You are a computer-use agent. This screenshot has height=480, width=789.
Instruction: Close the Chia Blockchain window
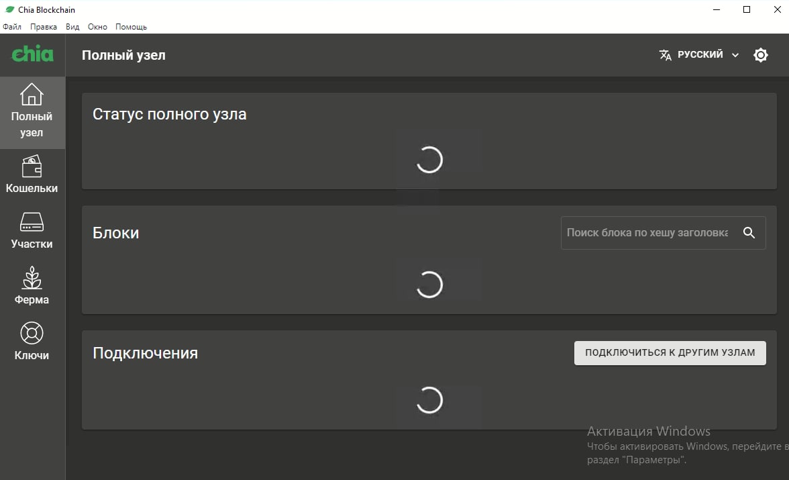click(x=777, y=9)
